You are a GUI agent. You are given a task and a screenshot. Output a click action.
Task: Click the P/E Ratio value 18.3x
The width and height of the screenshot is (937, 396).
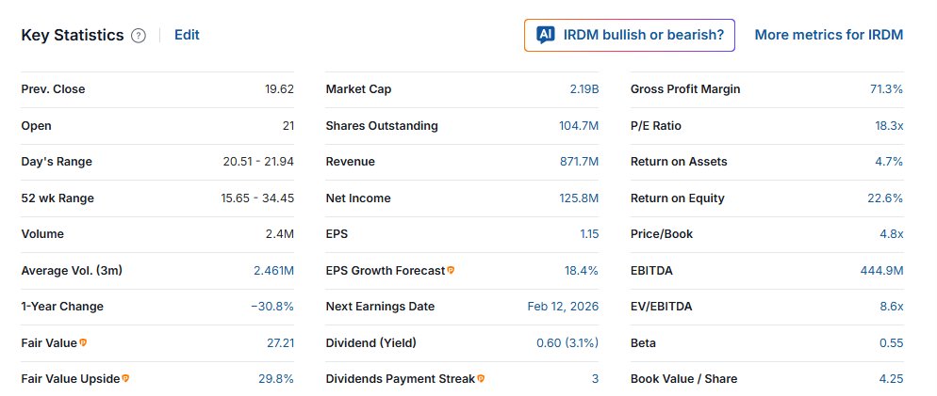tap(889, 126)
